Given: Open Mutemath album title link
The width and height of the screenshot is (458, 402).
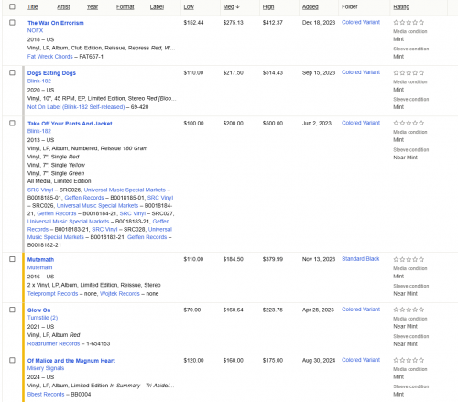Looking at the screenshot, I should tap(40, 259).
